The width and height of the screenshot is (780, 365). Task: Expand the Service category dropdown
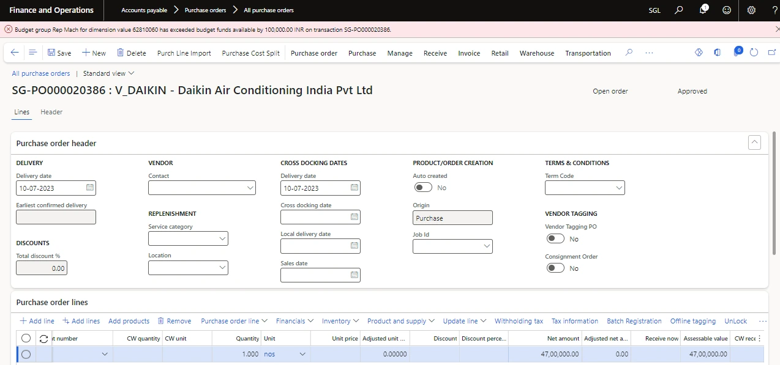(x=222, y=238)
